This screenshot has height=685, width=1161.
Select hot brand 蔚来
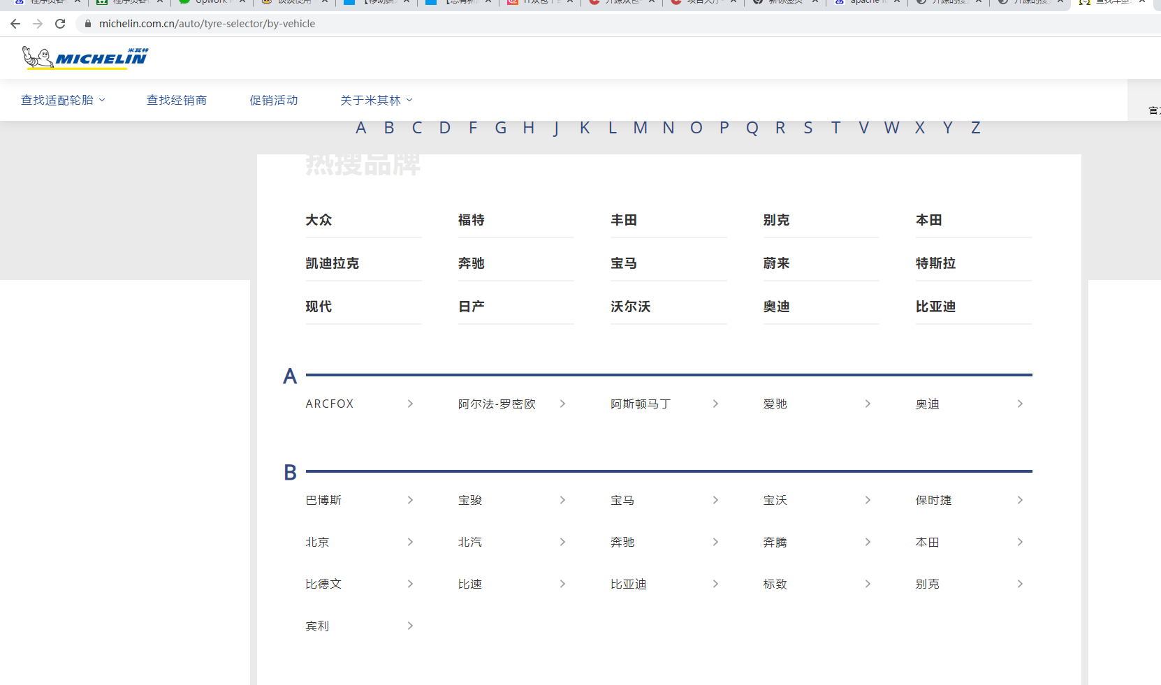776,263
